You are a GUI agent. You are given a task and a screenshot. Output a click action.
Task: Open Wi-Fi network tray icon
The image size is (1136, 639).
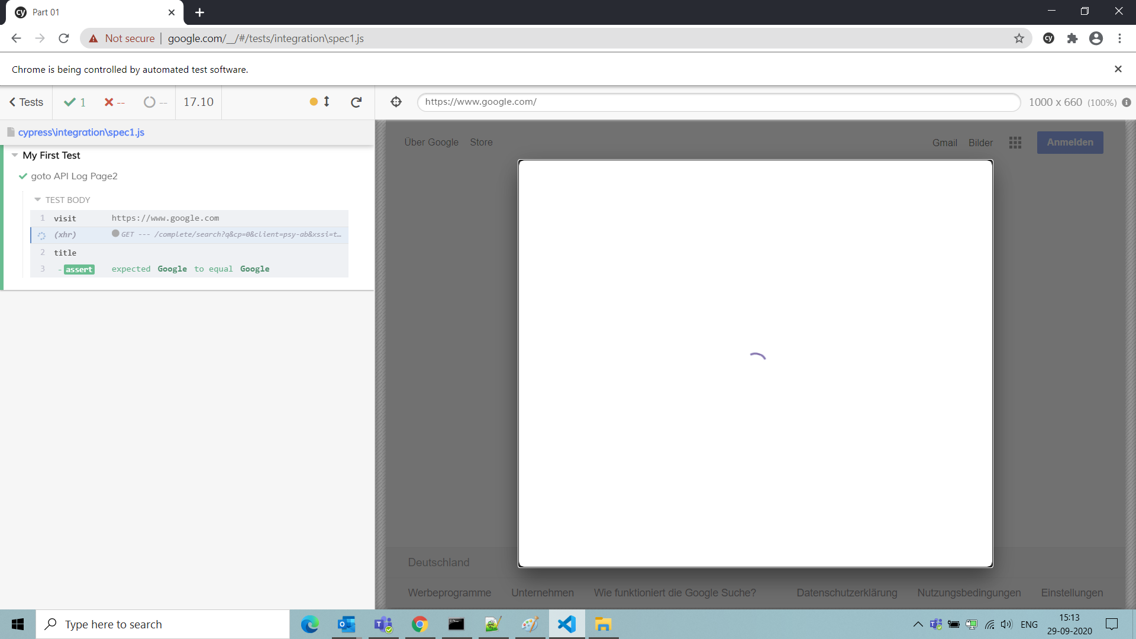click(989, 624)
